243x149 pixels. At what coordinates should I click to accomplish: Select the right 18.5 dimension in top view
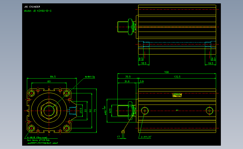tap(210, 63)
